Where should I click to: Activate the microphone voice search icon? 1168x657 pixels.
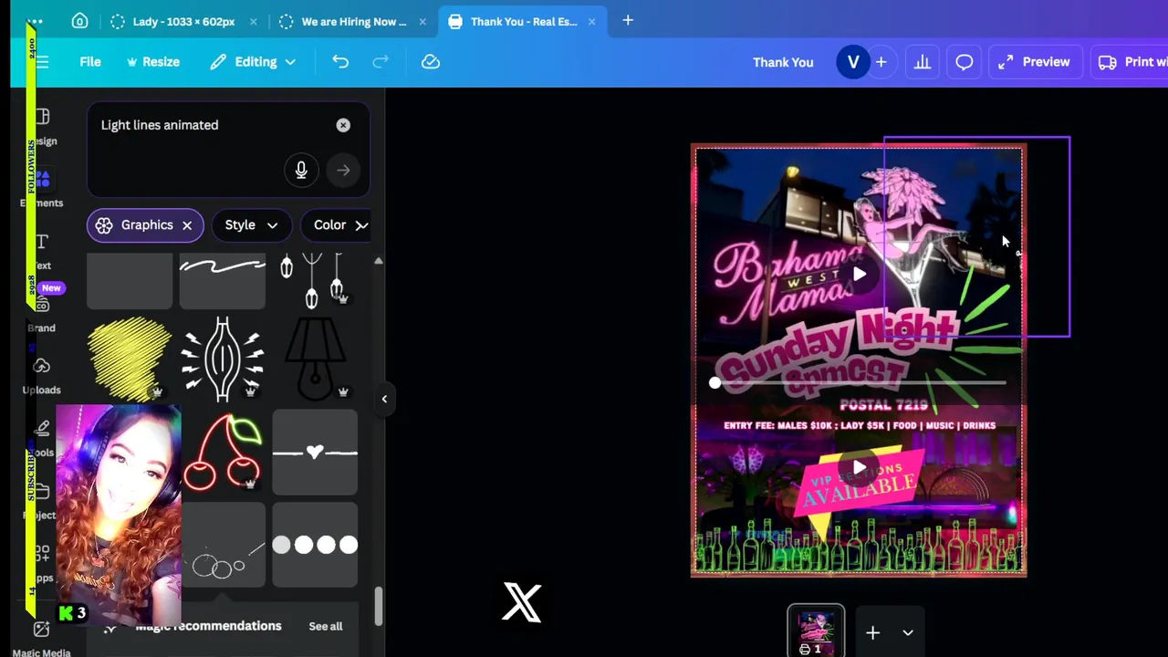301,170
